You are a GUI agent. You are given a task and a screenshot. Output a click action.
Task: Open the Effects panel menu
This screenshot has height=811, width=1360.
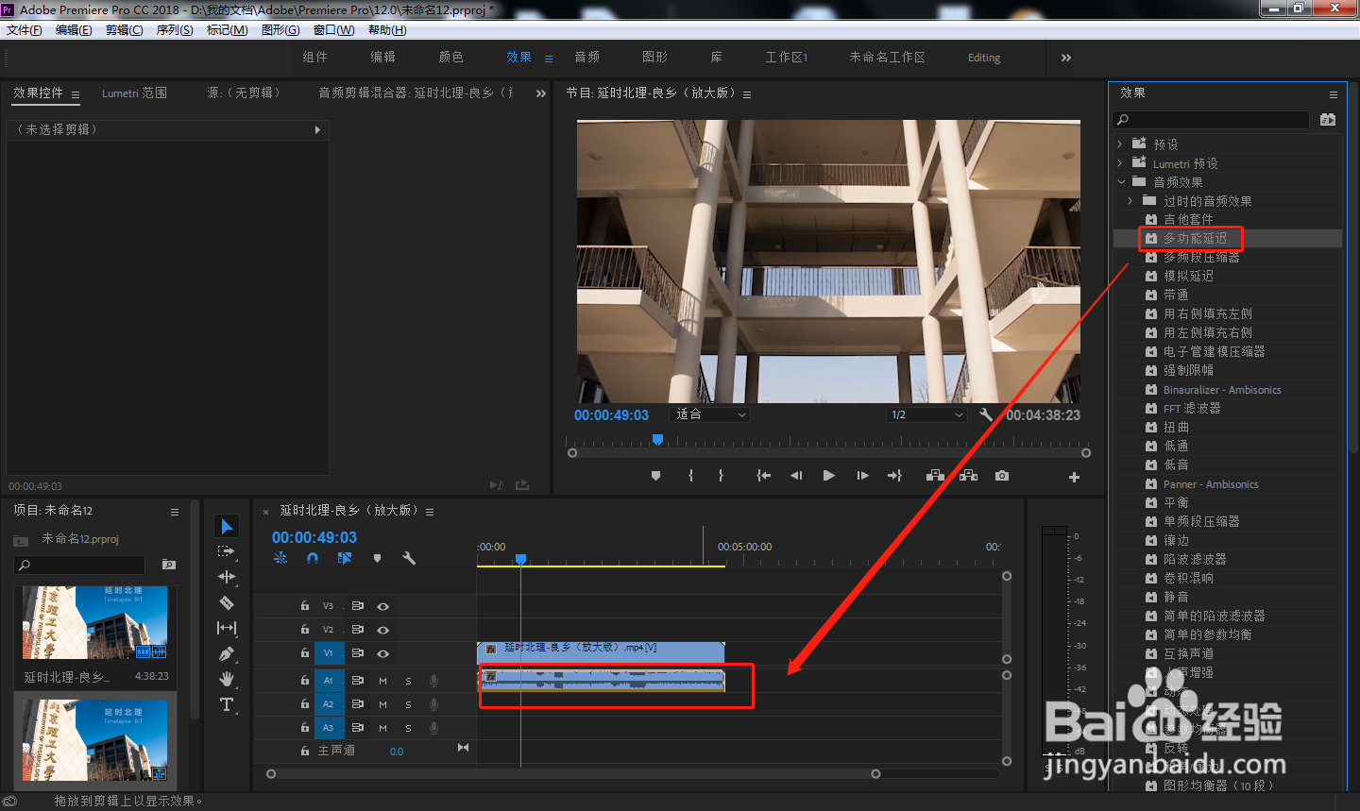pos(1334,94)
